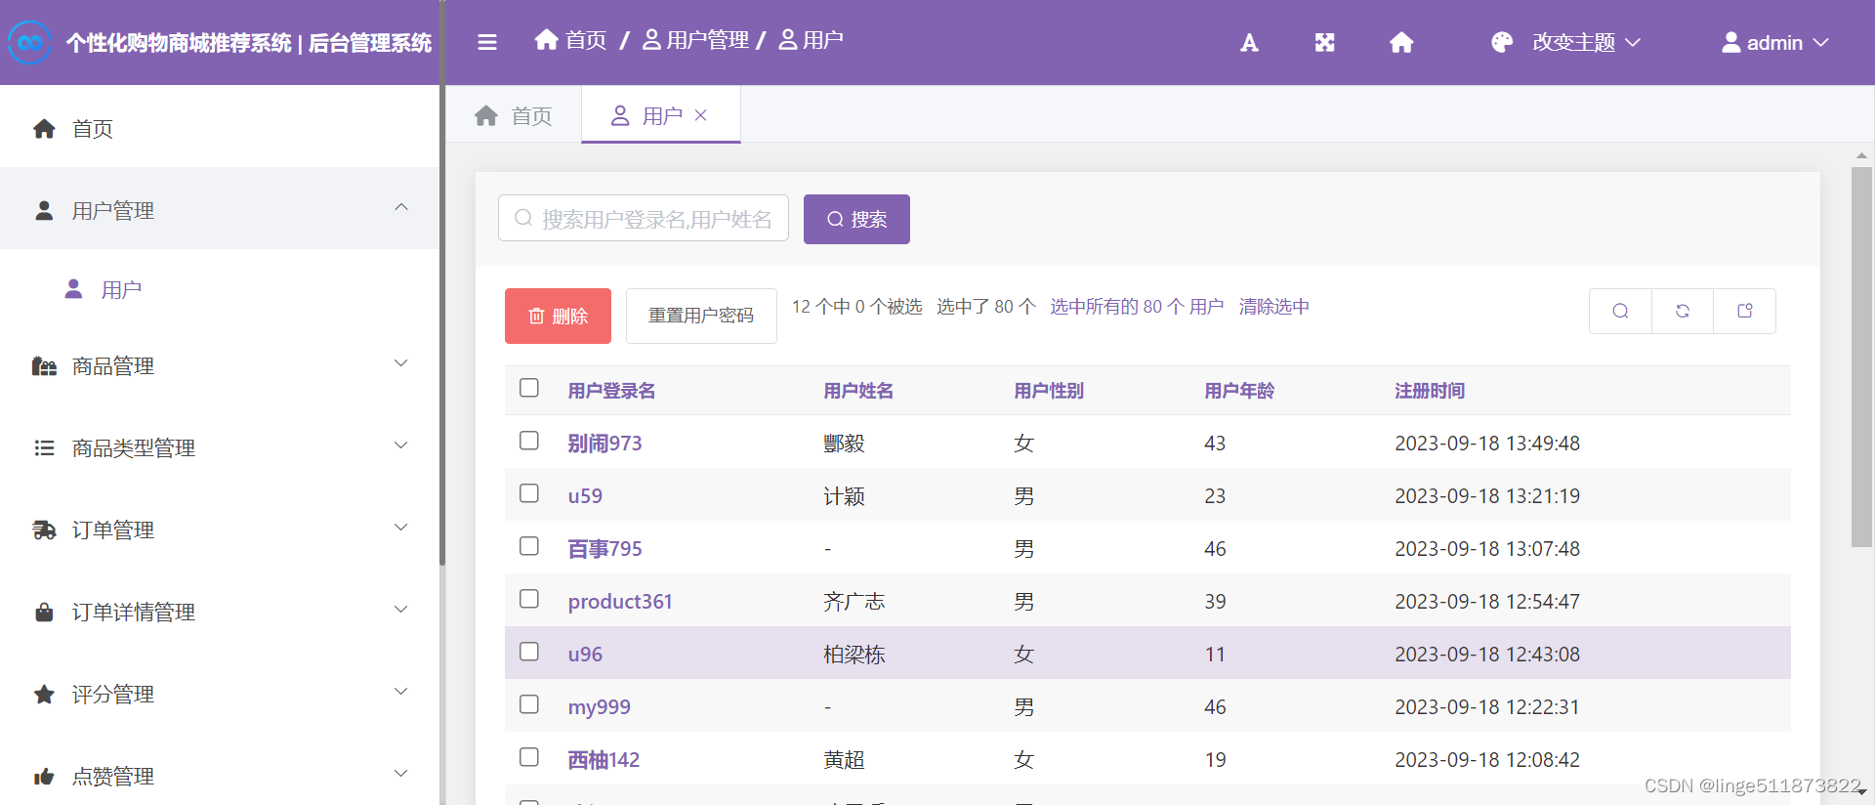
Task: Click the admin user avatar icon
Action: pyautogui.click(x=1730, y=42)
